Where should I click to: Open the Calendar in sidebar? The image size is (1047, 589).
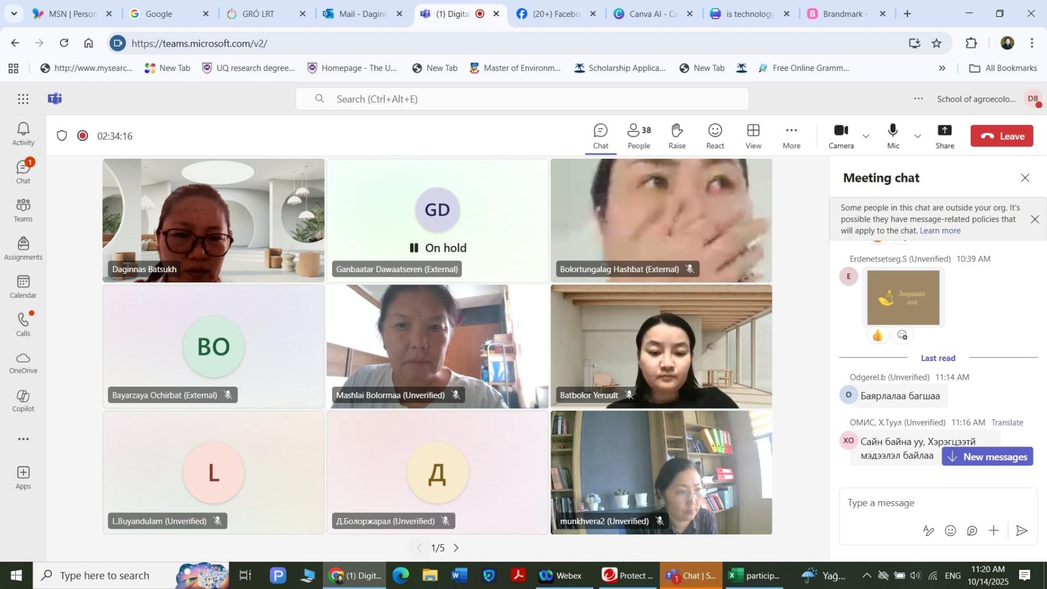click(x=23, y=287)
